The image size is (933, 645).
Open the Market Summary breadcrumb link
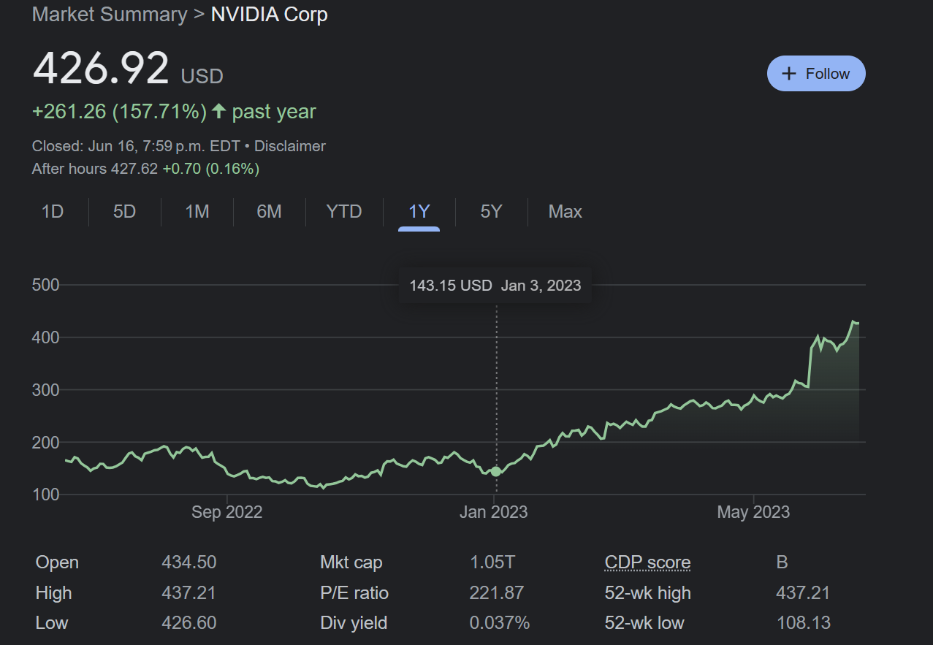(110, 15)
